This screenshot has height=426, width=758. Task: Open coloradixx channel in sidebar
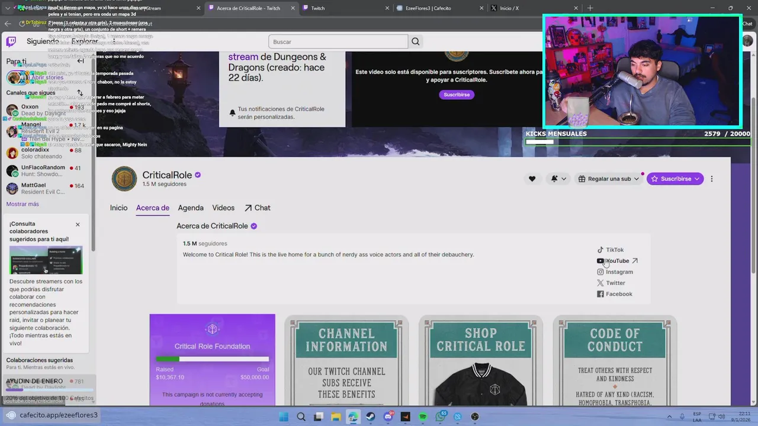tap(47, 153)
